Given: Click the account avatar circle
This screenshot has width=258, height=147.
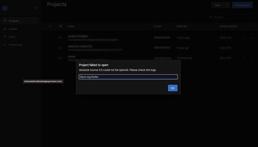Looking at the screenshot, I should point(5,8).
